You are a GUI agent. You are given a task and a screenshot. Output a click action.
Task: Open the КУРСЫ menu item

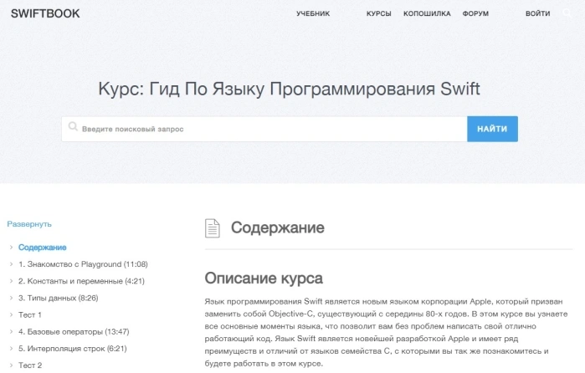378,13
